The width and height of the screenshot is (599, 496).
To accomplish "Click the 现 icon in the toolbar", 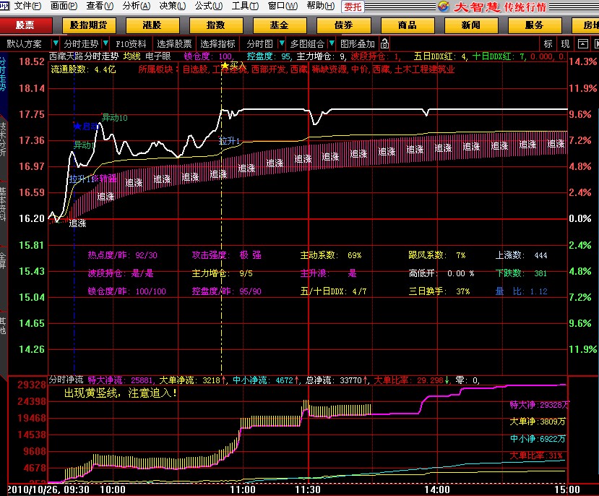I will tap(565, 44).
